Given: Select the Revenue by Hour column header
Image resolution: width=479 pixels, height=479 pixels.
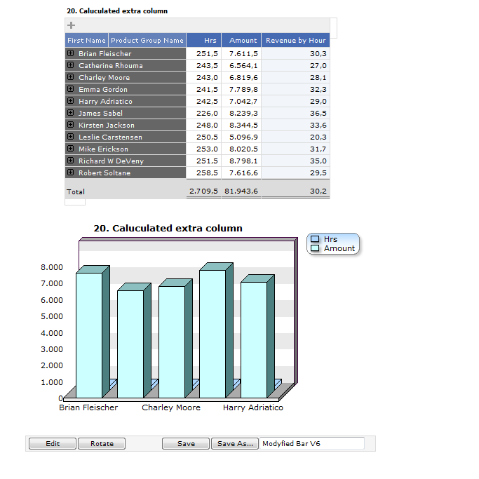Looking at the screenshot, I should tap(295, 41).
